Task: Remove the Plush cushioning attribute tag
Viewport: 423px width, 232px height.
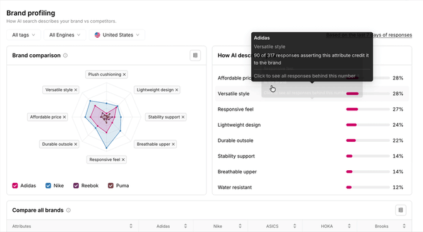Action: (x=124, y=74)
